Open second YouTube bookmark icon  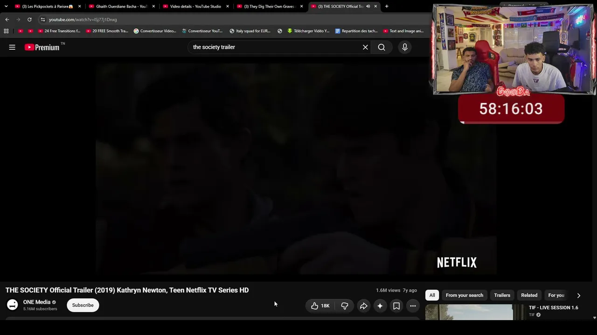click(31, 31)
